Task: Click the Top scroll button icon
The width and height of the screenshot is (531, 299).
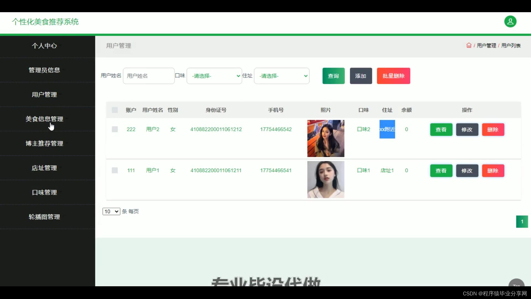Action: click(516, 283)
